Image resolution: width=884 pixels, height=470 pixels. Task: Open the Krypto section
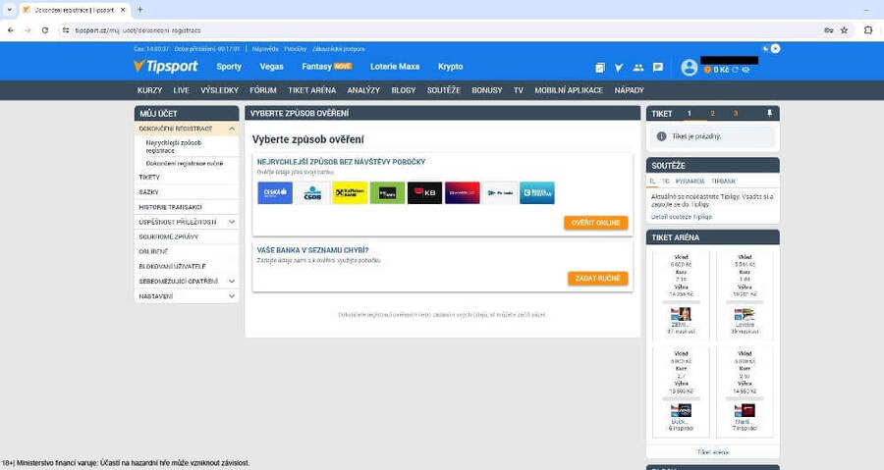[x=451, y=67]
